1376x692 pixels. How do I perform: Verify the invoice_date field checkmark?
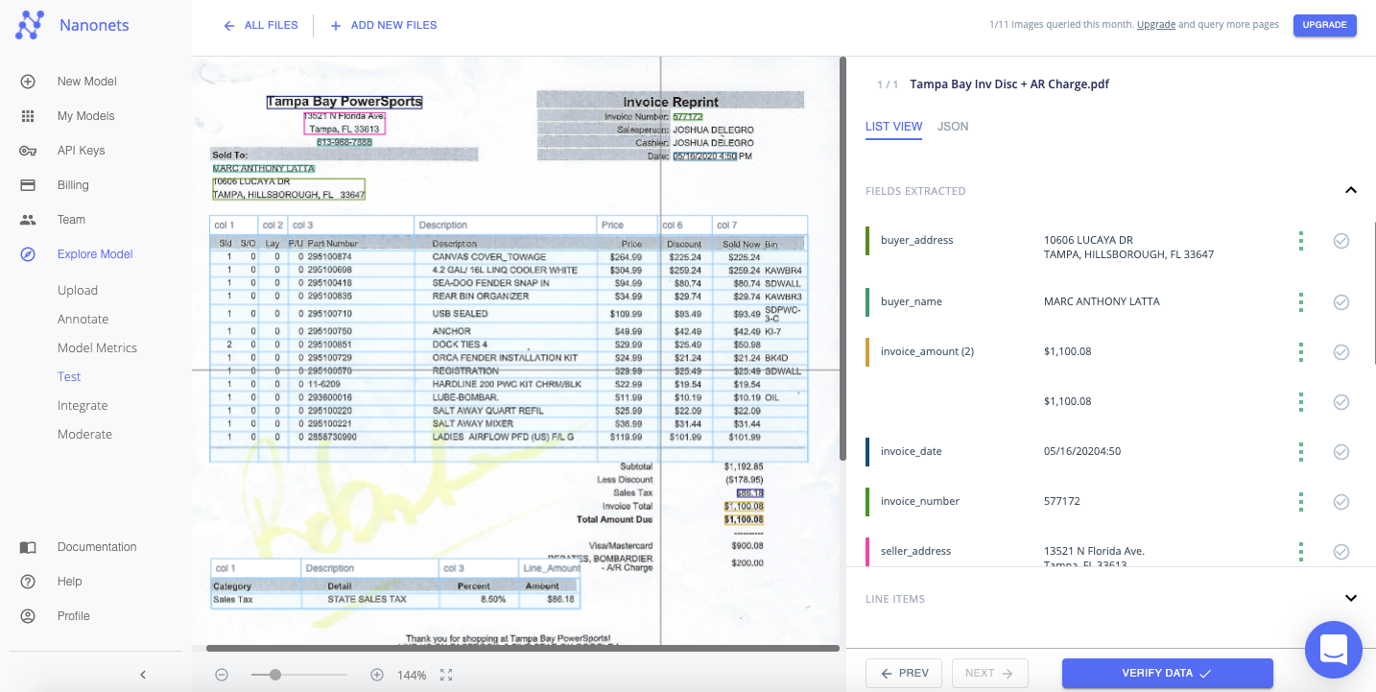1341,452
